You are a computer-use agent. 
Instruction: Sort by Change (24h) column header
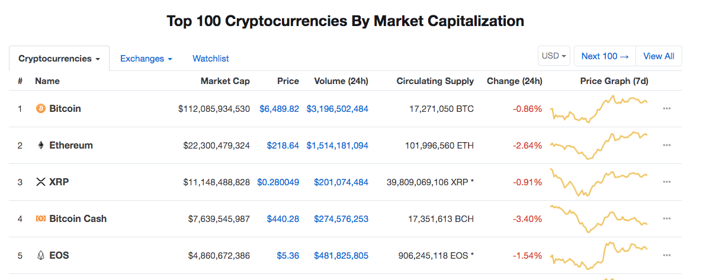point(514,81)
